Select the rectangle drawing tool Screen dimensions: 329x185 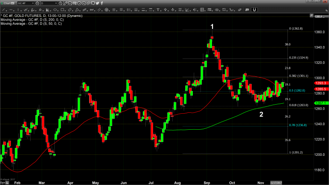coord(62,10)
